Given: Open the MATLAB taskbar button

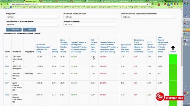Looking at the screenshot, I should pyautogui.click(x=186, y=23).
